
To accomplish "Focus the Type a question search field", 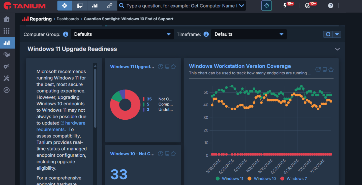I will [x=182, y=6].
